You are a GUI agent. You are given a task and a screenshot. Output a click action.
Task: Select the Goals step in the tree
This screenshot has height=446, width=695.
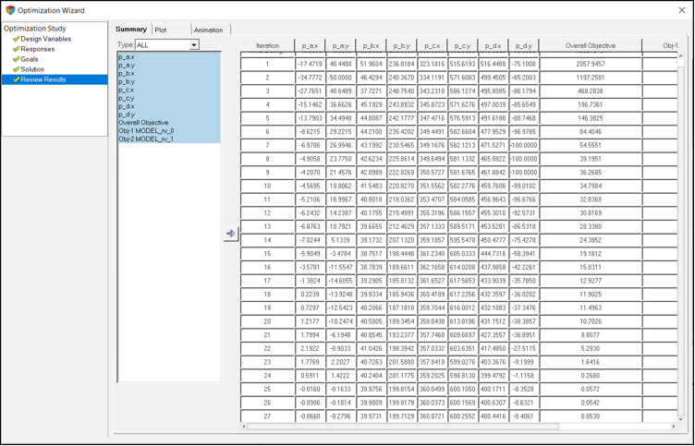(x=30, y=59)
